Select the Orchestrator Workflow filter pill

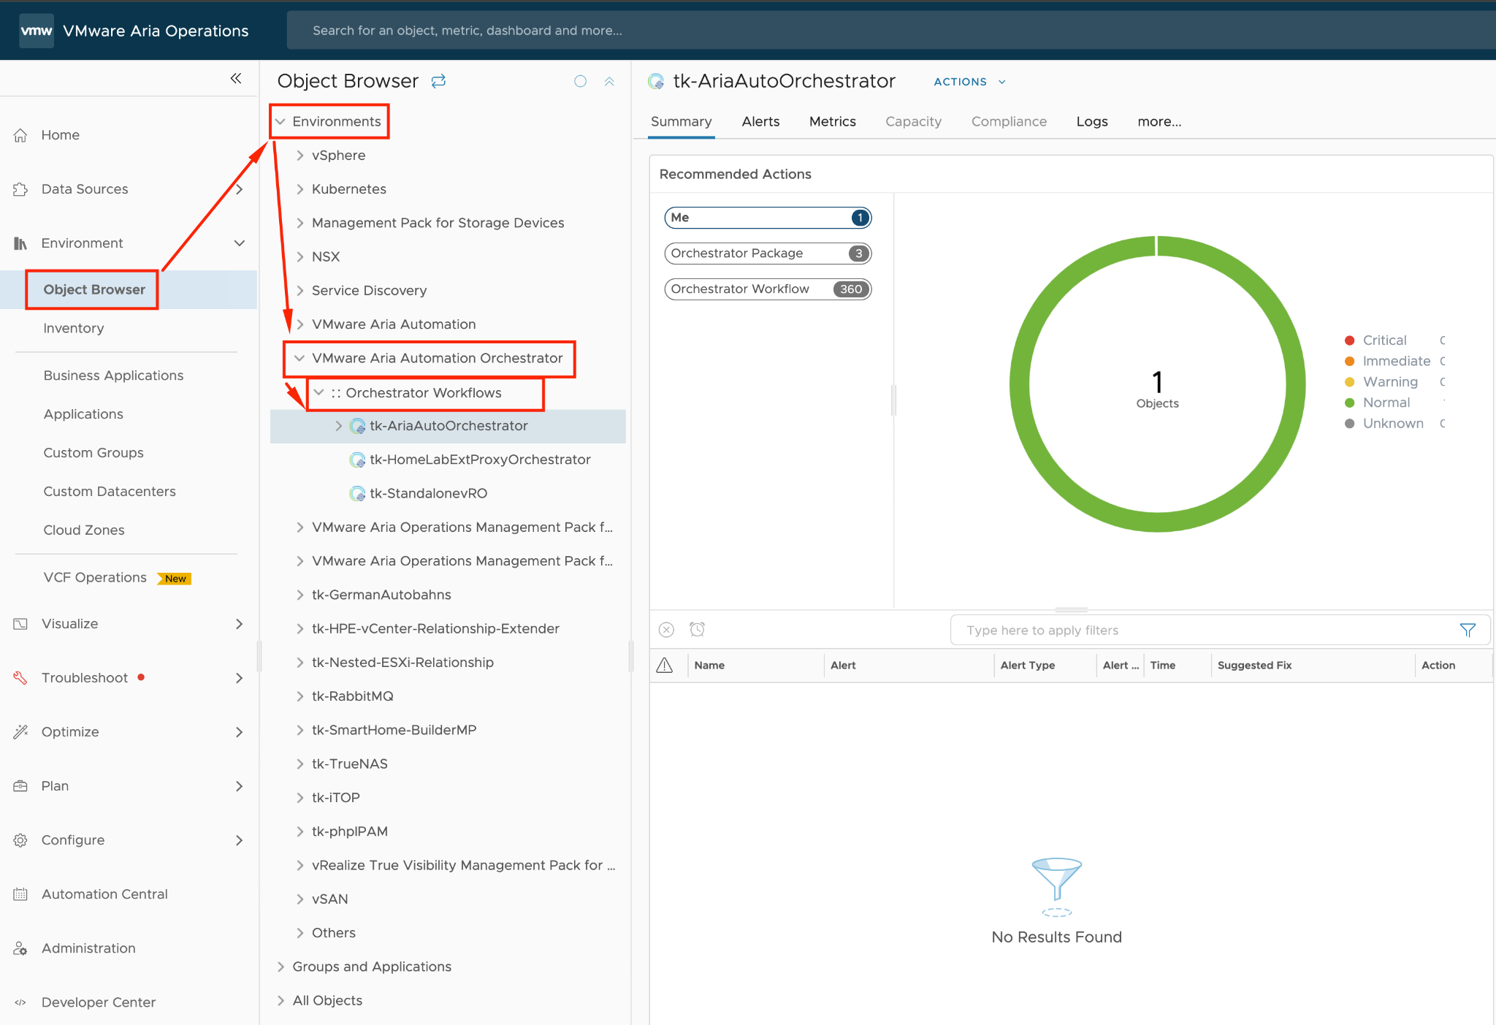tap(768, 289)
